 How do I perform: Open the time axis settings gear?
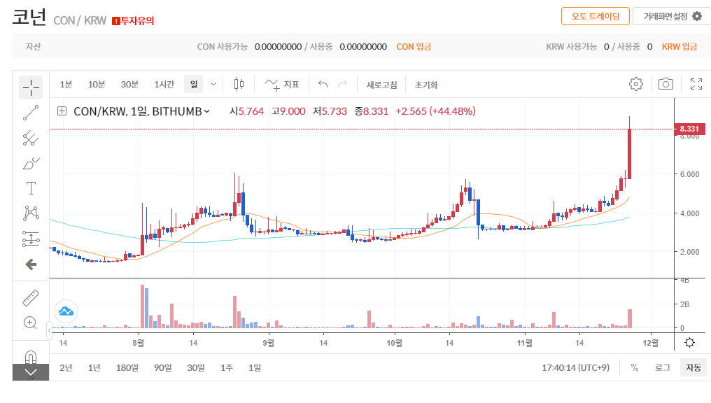[690, 342]
